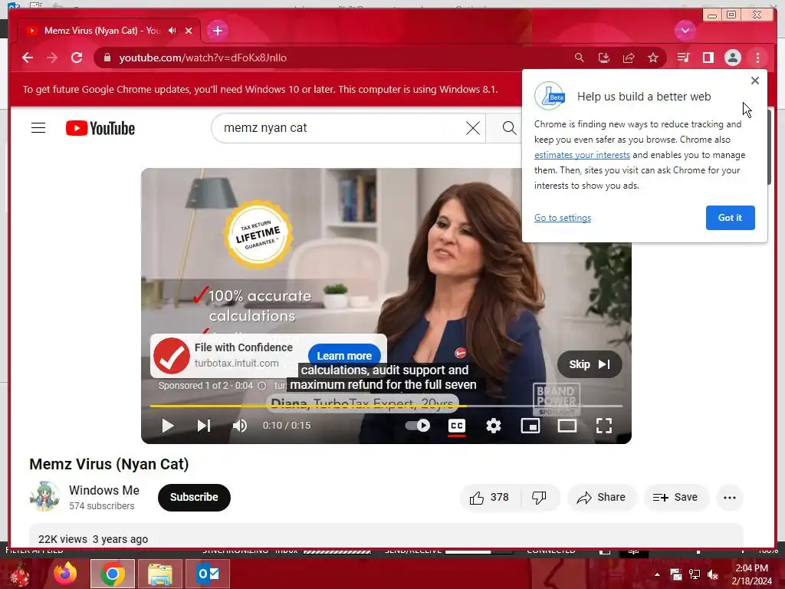Open the 'Windows Me' channel name
The image size is (785, 589).
(x=104, y=490)
